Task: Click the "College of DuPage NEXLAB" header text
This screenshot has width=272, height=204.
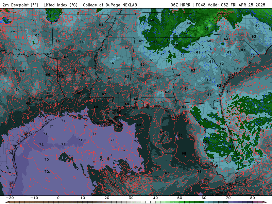Action: pos(110,5)
